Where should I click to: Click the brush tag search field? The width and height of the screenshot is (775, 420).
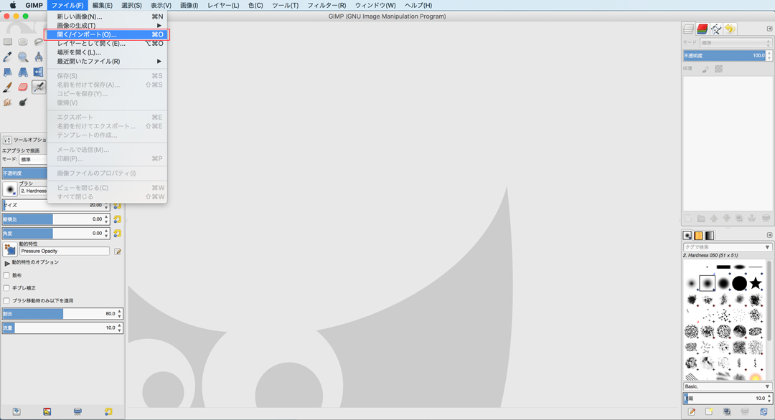point(723,247)
